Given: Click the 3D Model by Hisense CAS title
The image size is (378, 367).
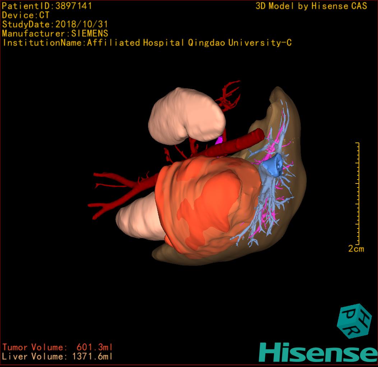Looking at the screenshot, I should tap(311, 6).
